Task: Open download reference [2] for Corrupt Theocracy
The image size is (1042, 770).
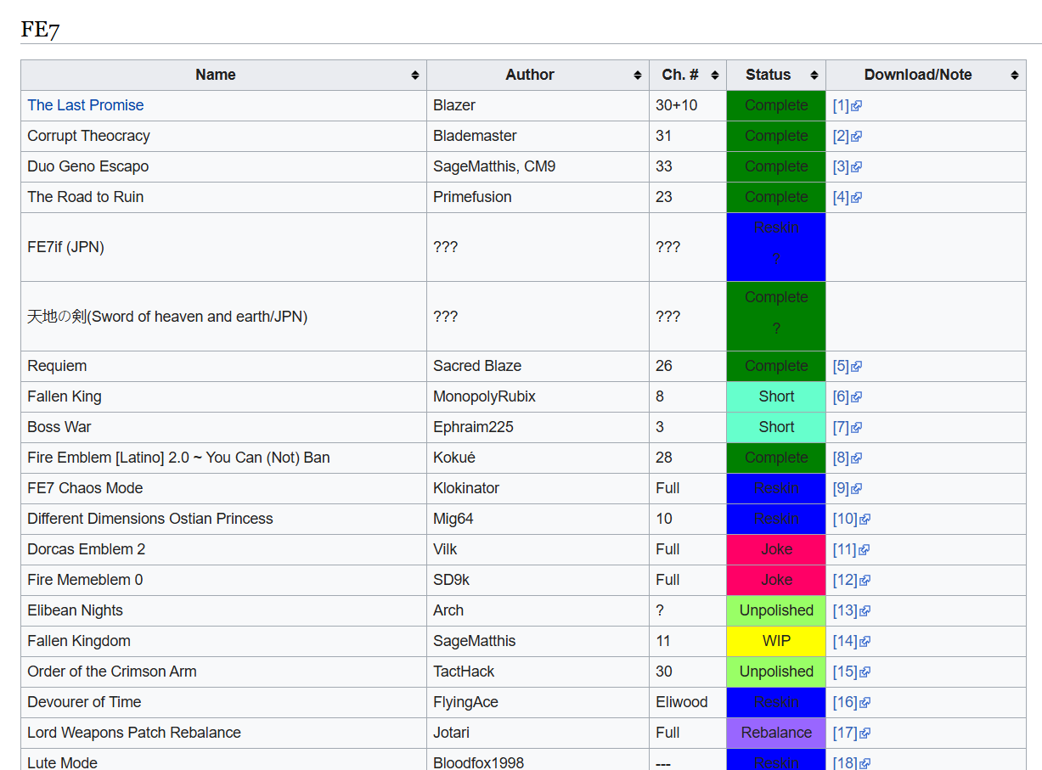Action: coord(841,136)
